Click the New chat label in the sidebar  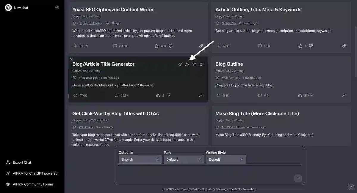pyautogui.click(x=21, y=8)
